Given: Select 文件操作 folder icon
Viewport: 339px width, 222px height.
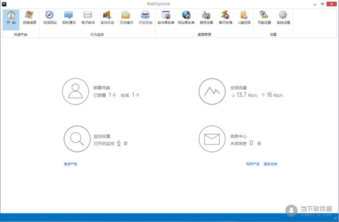Looking at the screenshot, I should (127, 18).
